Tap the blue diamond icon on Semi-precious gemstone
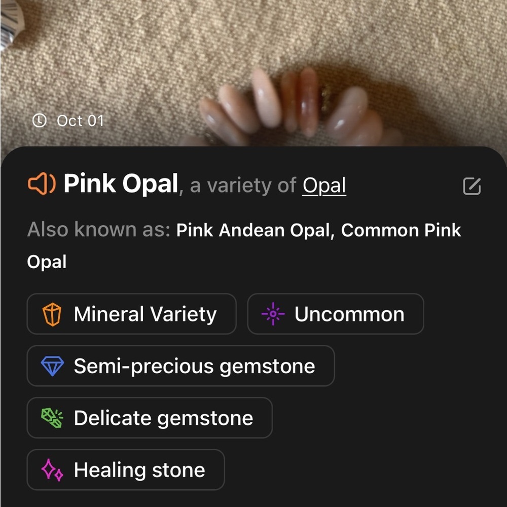The image size is (507, 507). (x=52, y=366)
